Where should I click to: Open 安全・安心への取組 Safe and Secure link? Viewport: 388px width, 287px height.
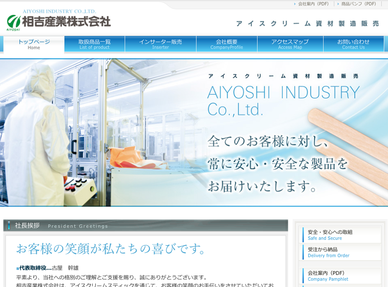pos(340,235)
